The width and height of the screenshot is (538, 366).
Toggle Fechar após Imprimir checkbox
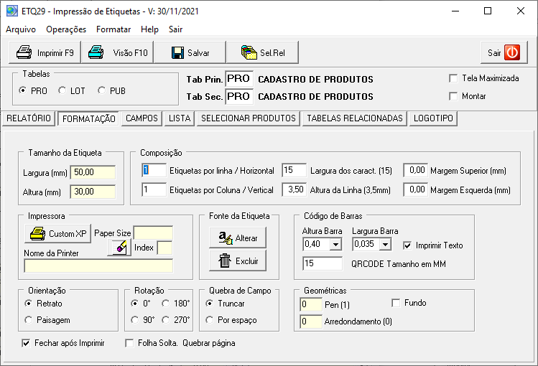[26, 343]
